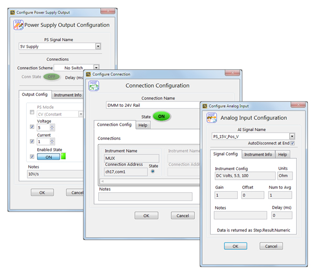Switch to Connection Config tab
315x276 pixels.
click(114, 125)
